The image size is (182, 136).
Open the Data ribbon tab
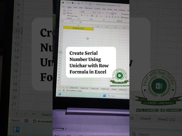(x=104, y=9)
